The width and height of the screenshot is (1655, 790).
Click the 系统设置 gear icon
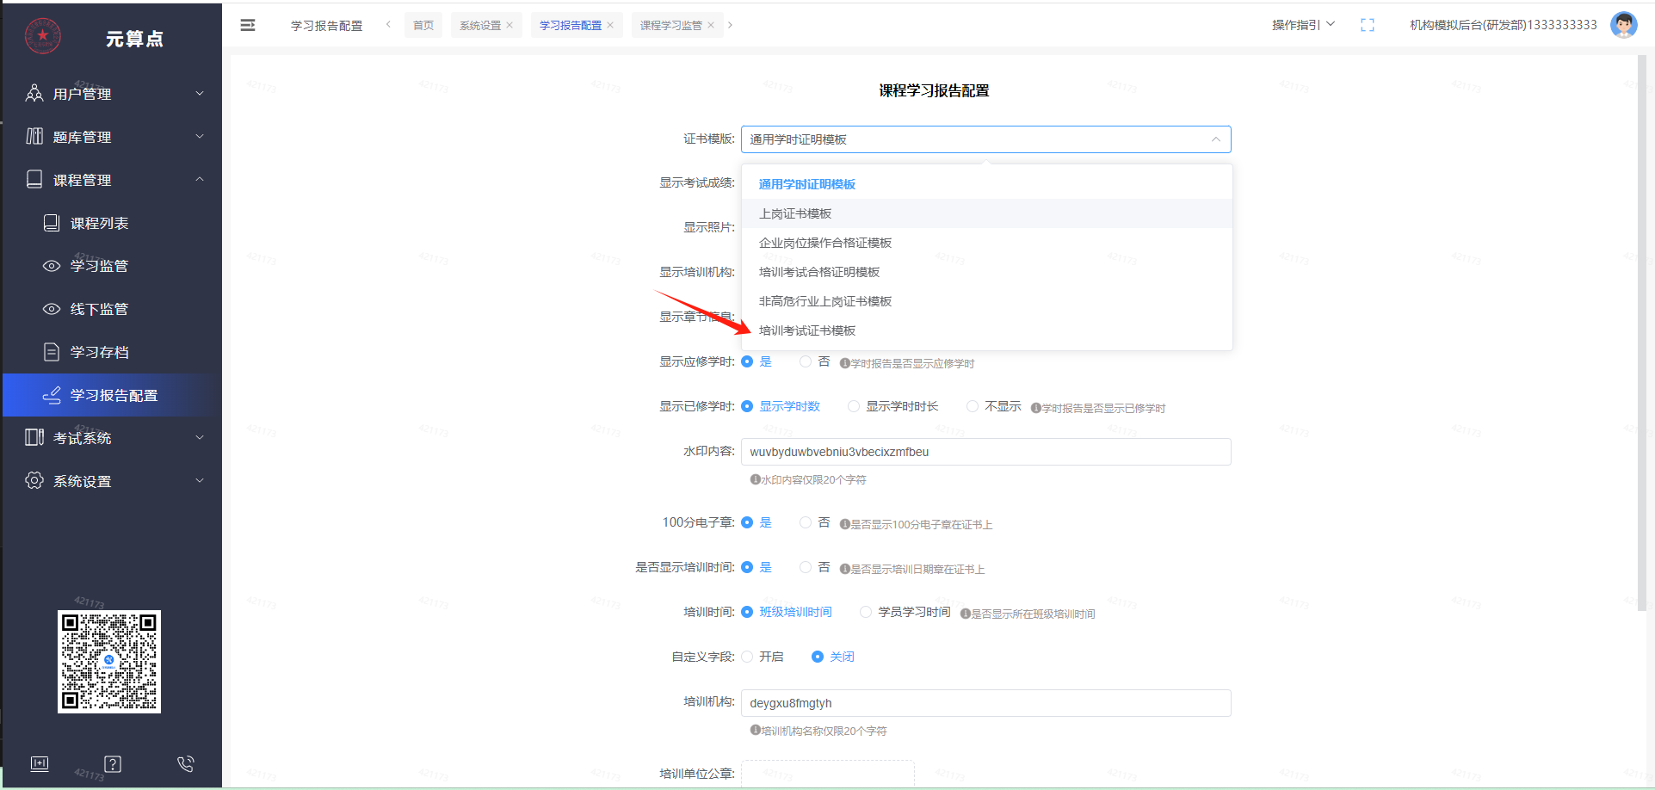pyautogui.click(x=34, y=480)
